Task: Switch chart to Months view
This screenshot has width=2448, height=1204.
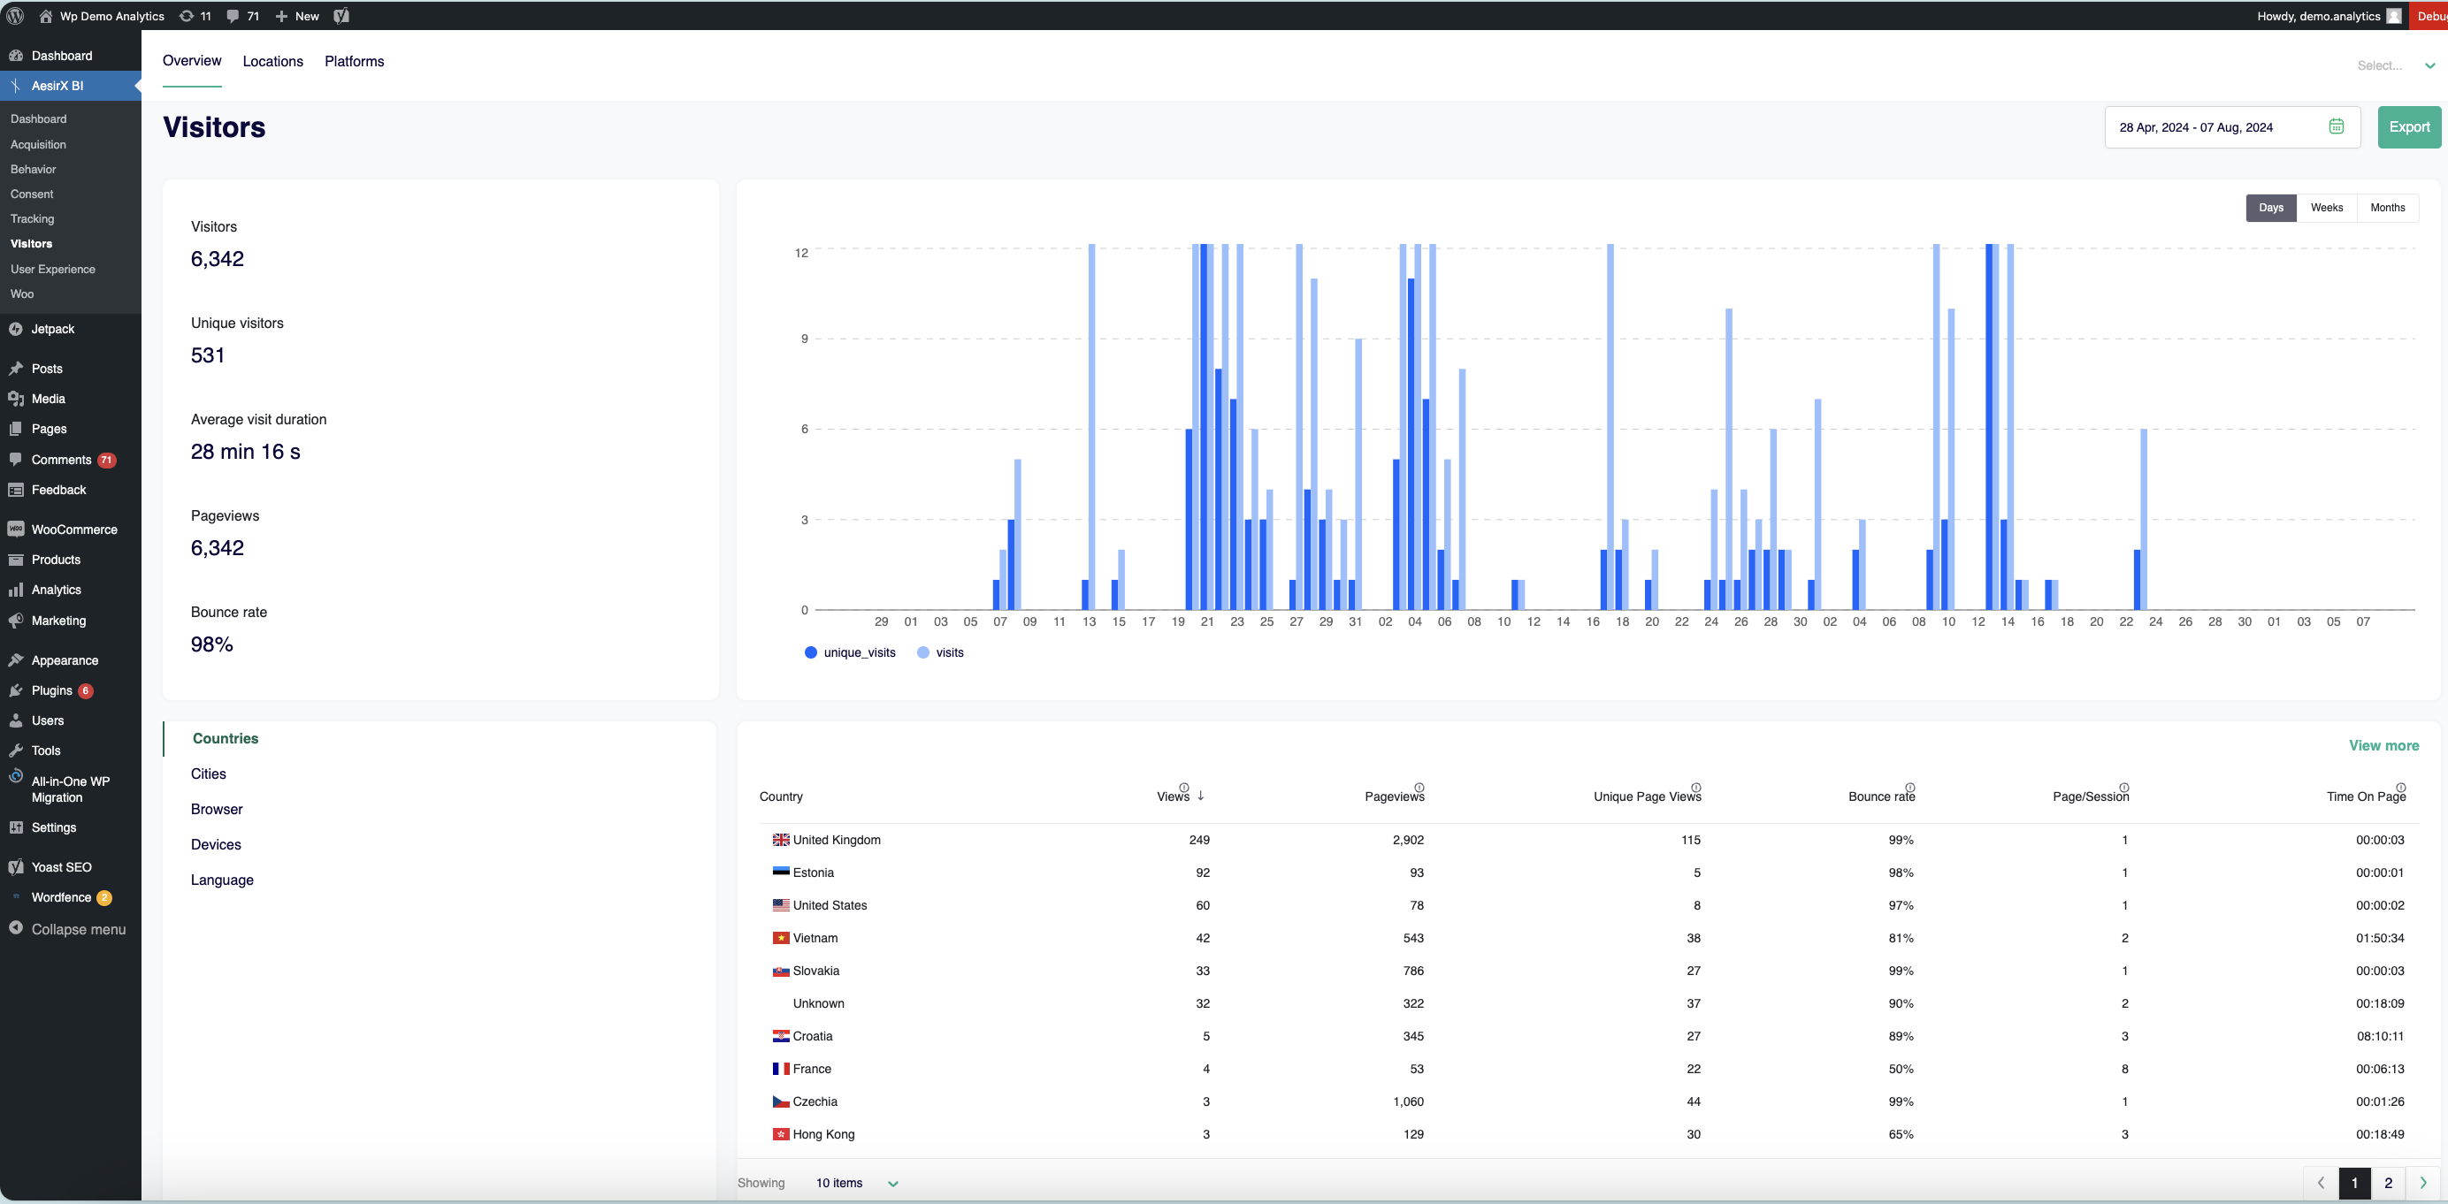Action: (x=2387, y=208)
